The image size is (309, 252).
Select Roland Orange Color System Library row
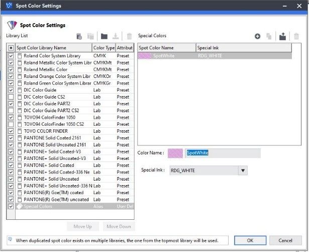click(x=75, y=76)
